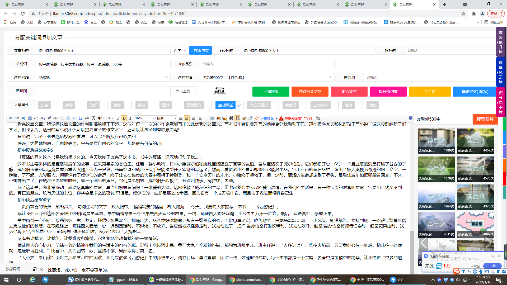Open the 百度 search engine dropdown

(180, 50)
